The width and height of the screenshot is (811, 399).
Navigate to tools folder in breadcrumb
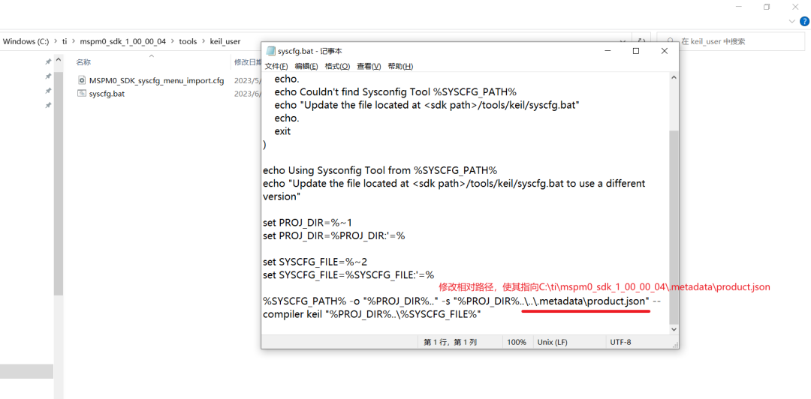(x=188, y=41)
